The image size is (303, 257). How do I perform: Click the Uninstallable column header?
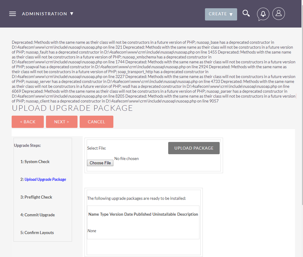164,214
